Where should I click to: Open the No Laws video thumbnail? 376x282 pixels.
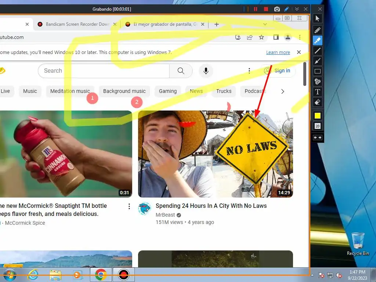click(x=215, y=154)
